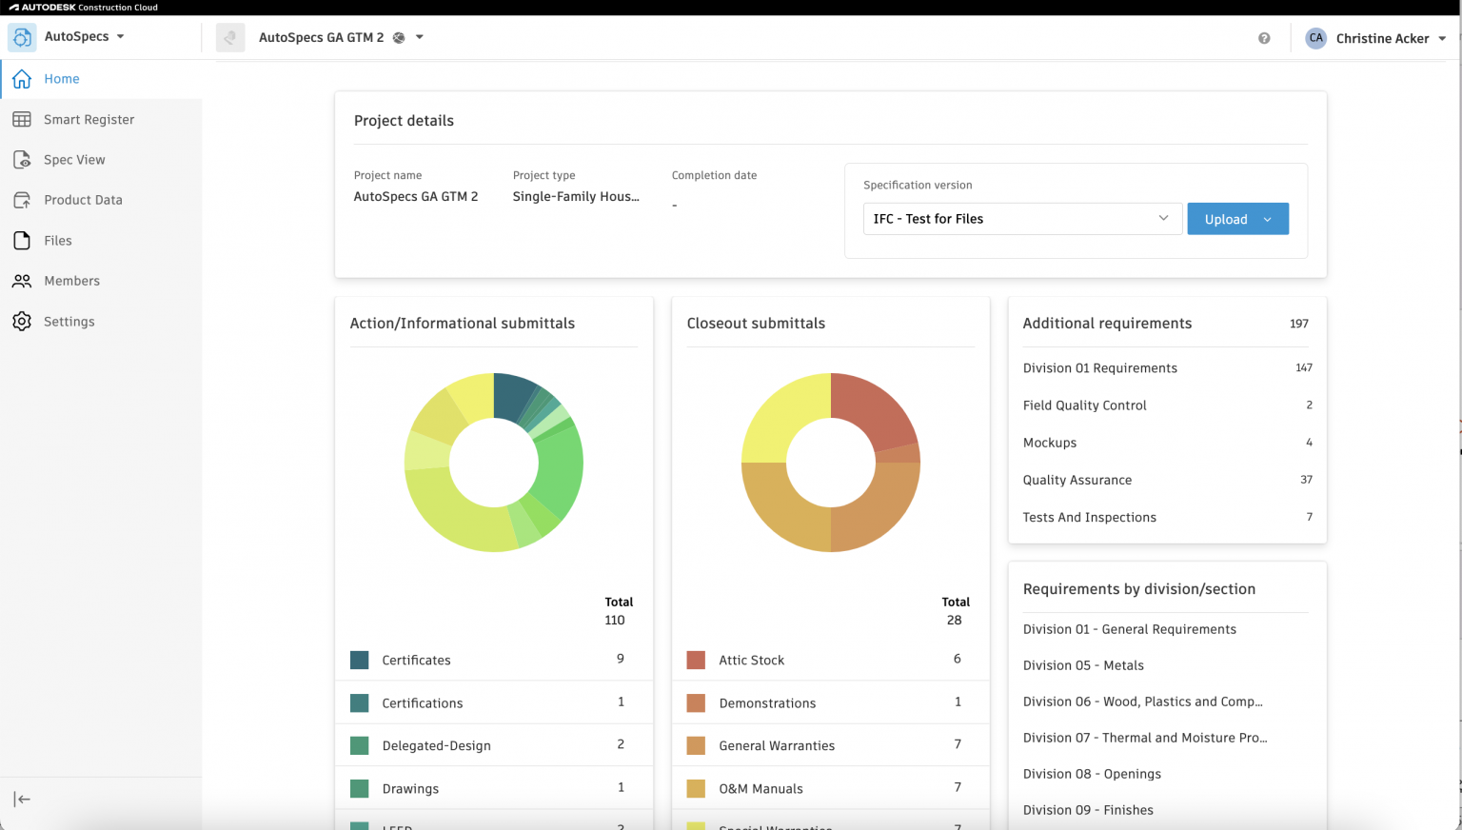The height and width of the screenshot is (830, 1462).
Task: Open the help question mark icon
Action: (1264, 38)
